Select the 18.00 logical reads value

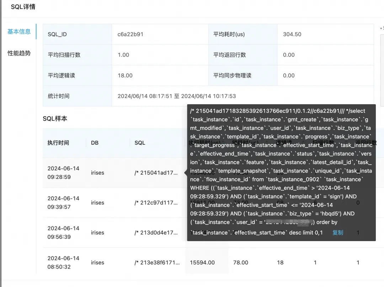click(x=125, y=75)
